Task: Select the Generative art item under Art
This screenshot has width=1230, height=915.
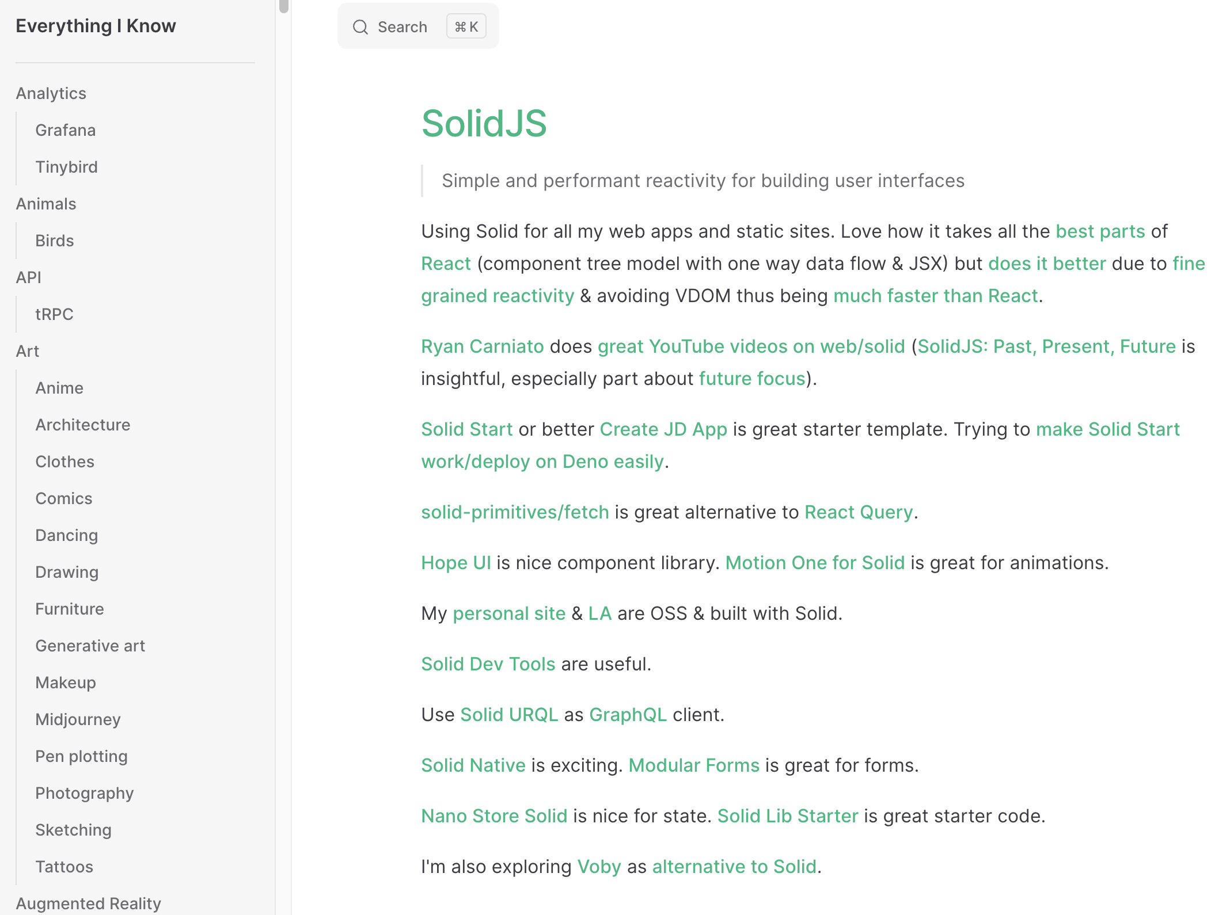Action: tap(90, 645)
